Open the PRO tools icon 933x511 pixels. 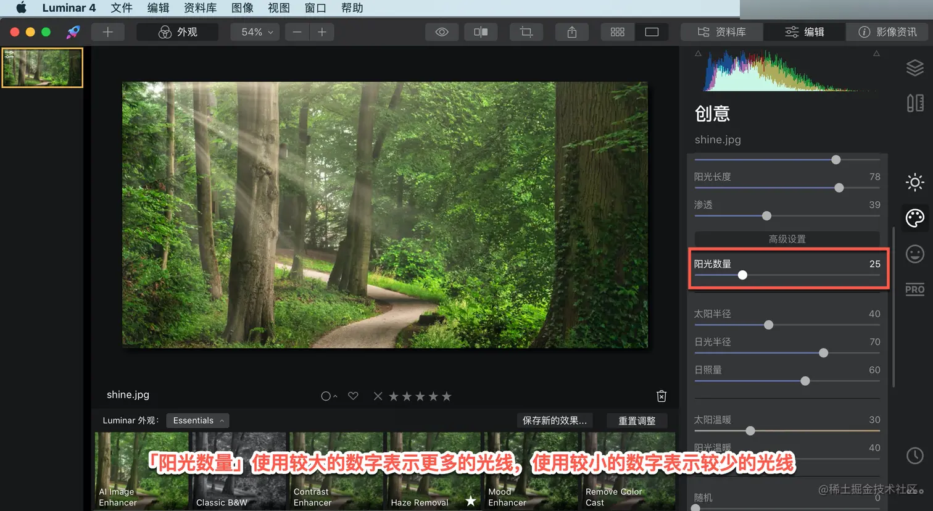(x=914, y=289)
